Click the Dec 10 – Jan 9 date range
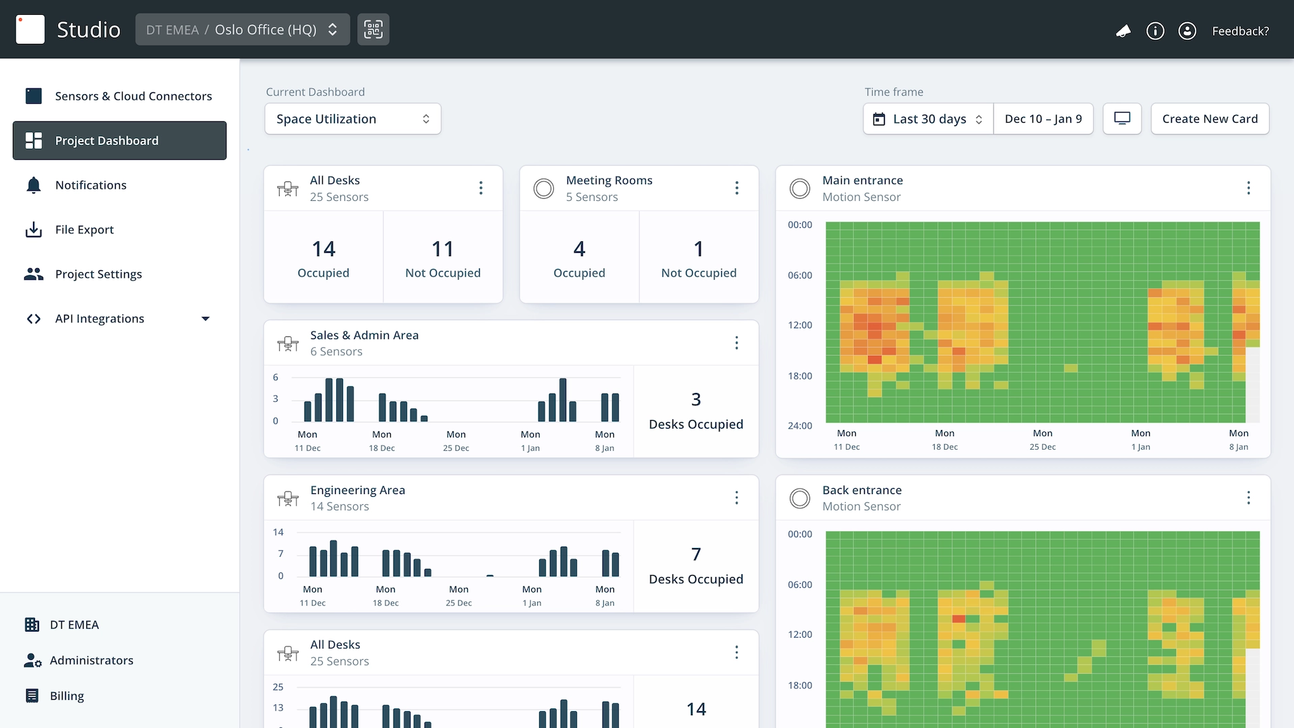The height and width of the screenshot is (728, 1294). pyautogui.click(x=1043, y=119)
